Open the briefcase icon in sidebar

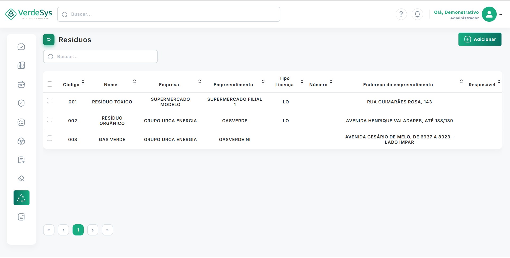click(x=21, y=85)
